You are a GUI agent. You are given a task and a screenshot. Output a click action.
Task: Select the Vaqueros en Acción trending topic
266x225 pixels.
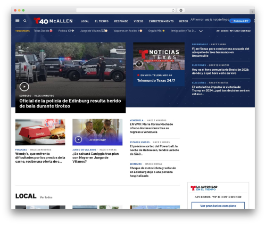pos(128,31)
